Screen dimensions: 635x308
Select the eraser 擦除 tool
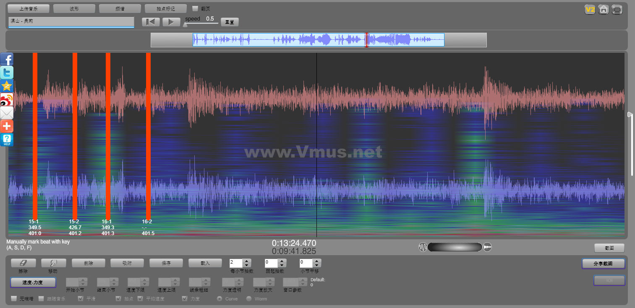point(23,263)
